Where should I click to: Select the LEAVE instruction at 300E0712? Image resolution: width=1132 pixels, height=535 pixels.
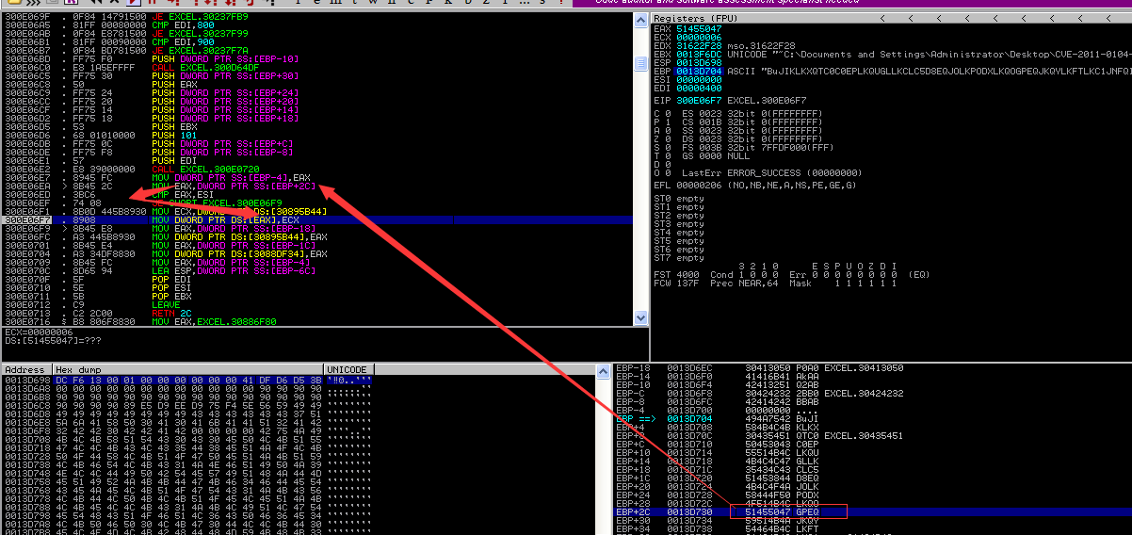point(164,305)
